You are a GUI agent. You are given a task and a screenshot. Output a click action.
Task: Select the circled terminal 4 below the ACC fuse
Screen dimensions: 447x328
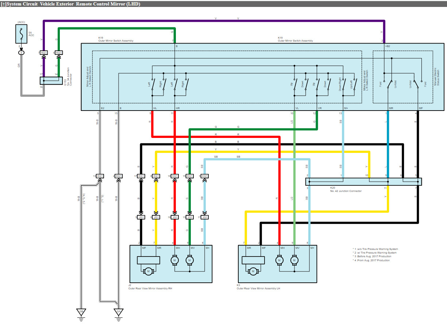21,53
